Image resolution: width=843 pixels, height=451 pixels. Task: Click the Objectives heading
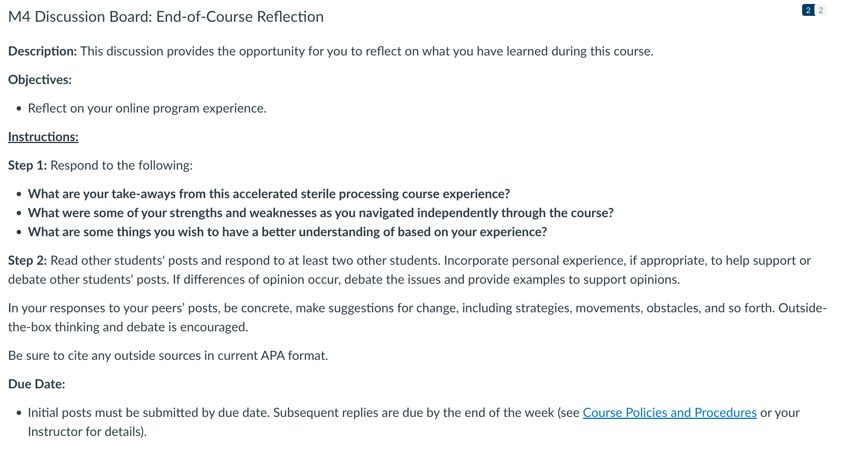[x=40, y=80]
